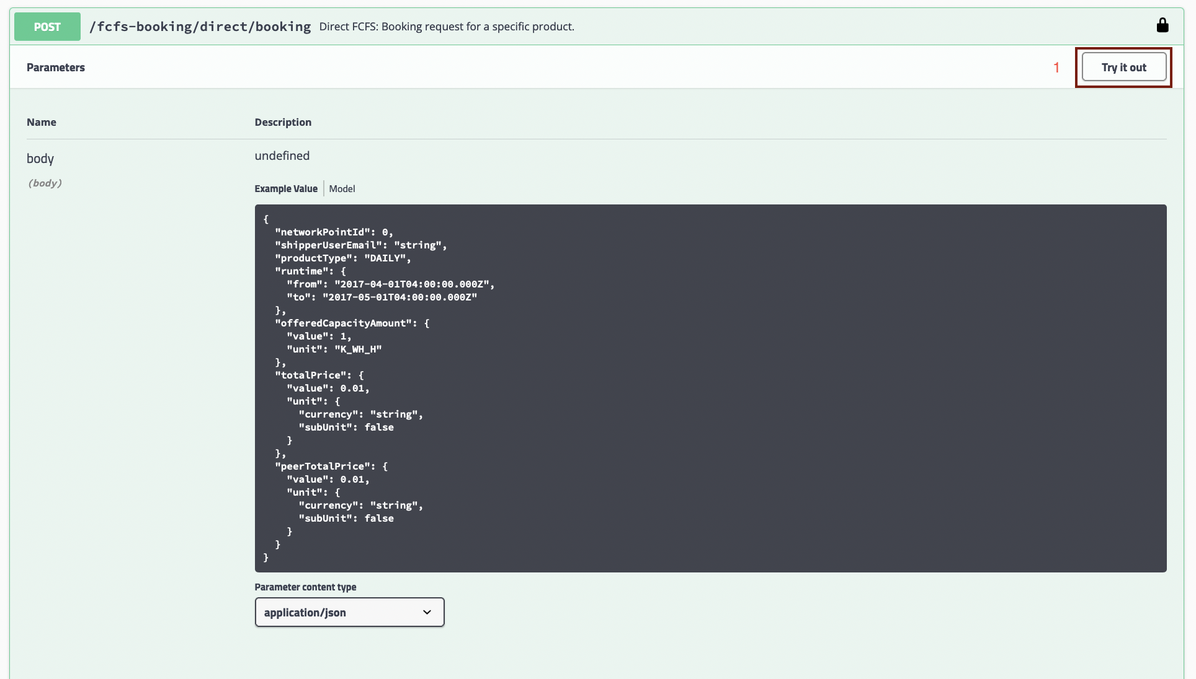This screenshot has width=1196, height=679.
Task: Select the Example Value tab
Action: point(286,189)
